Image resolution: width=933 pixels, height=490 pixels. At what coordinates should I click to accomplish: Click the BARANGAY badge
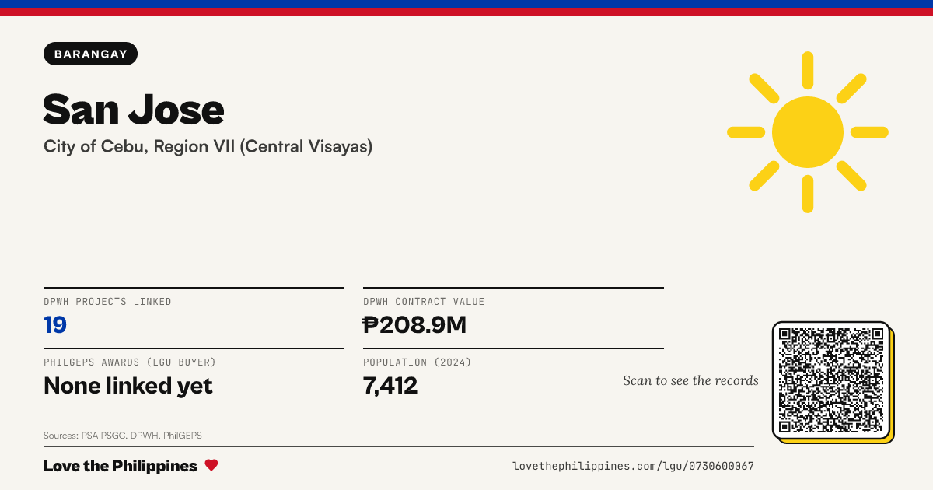[91, 54]
